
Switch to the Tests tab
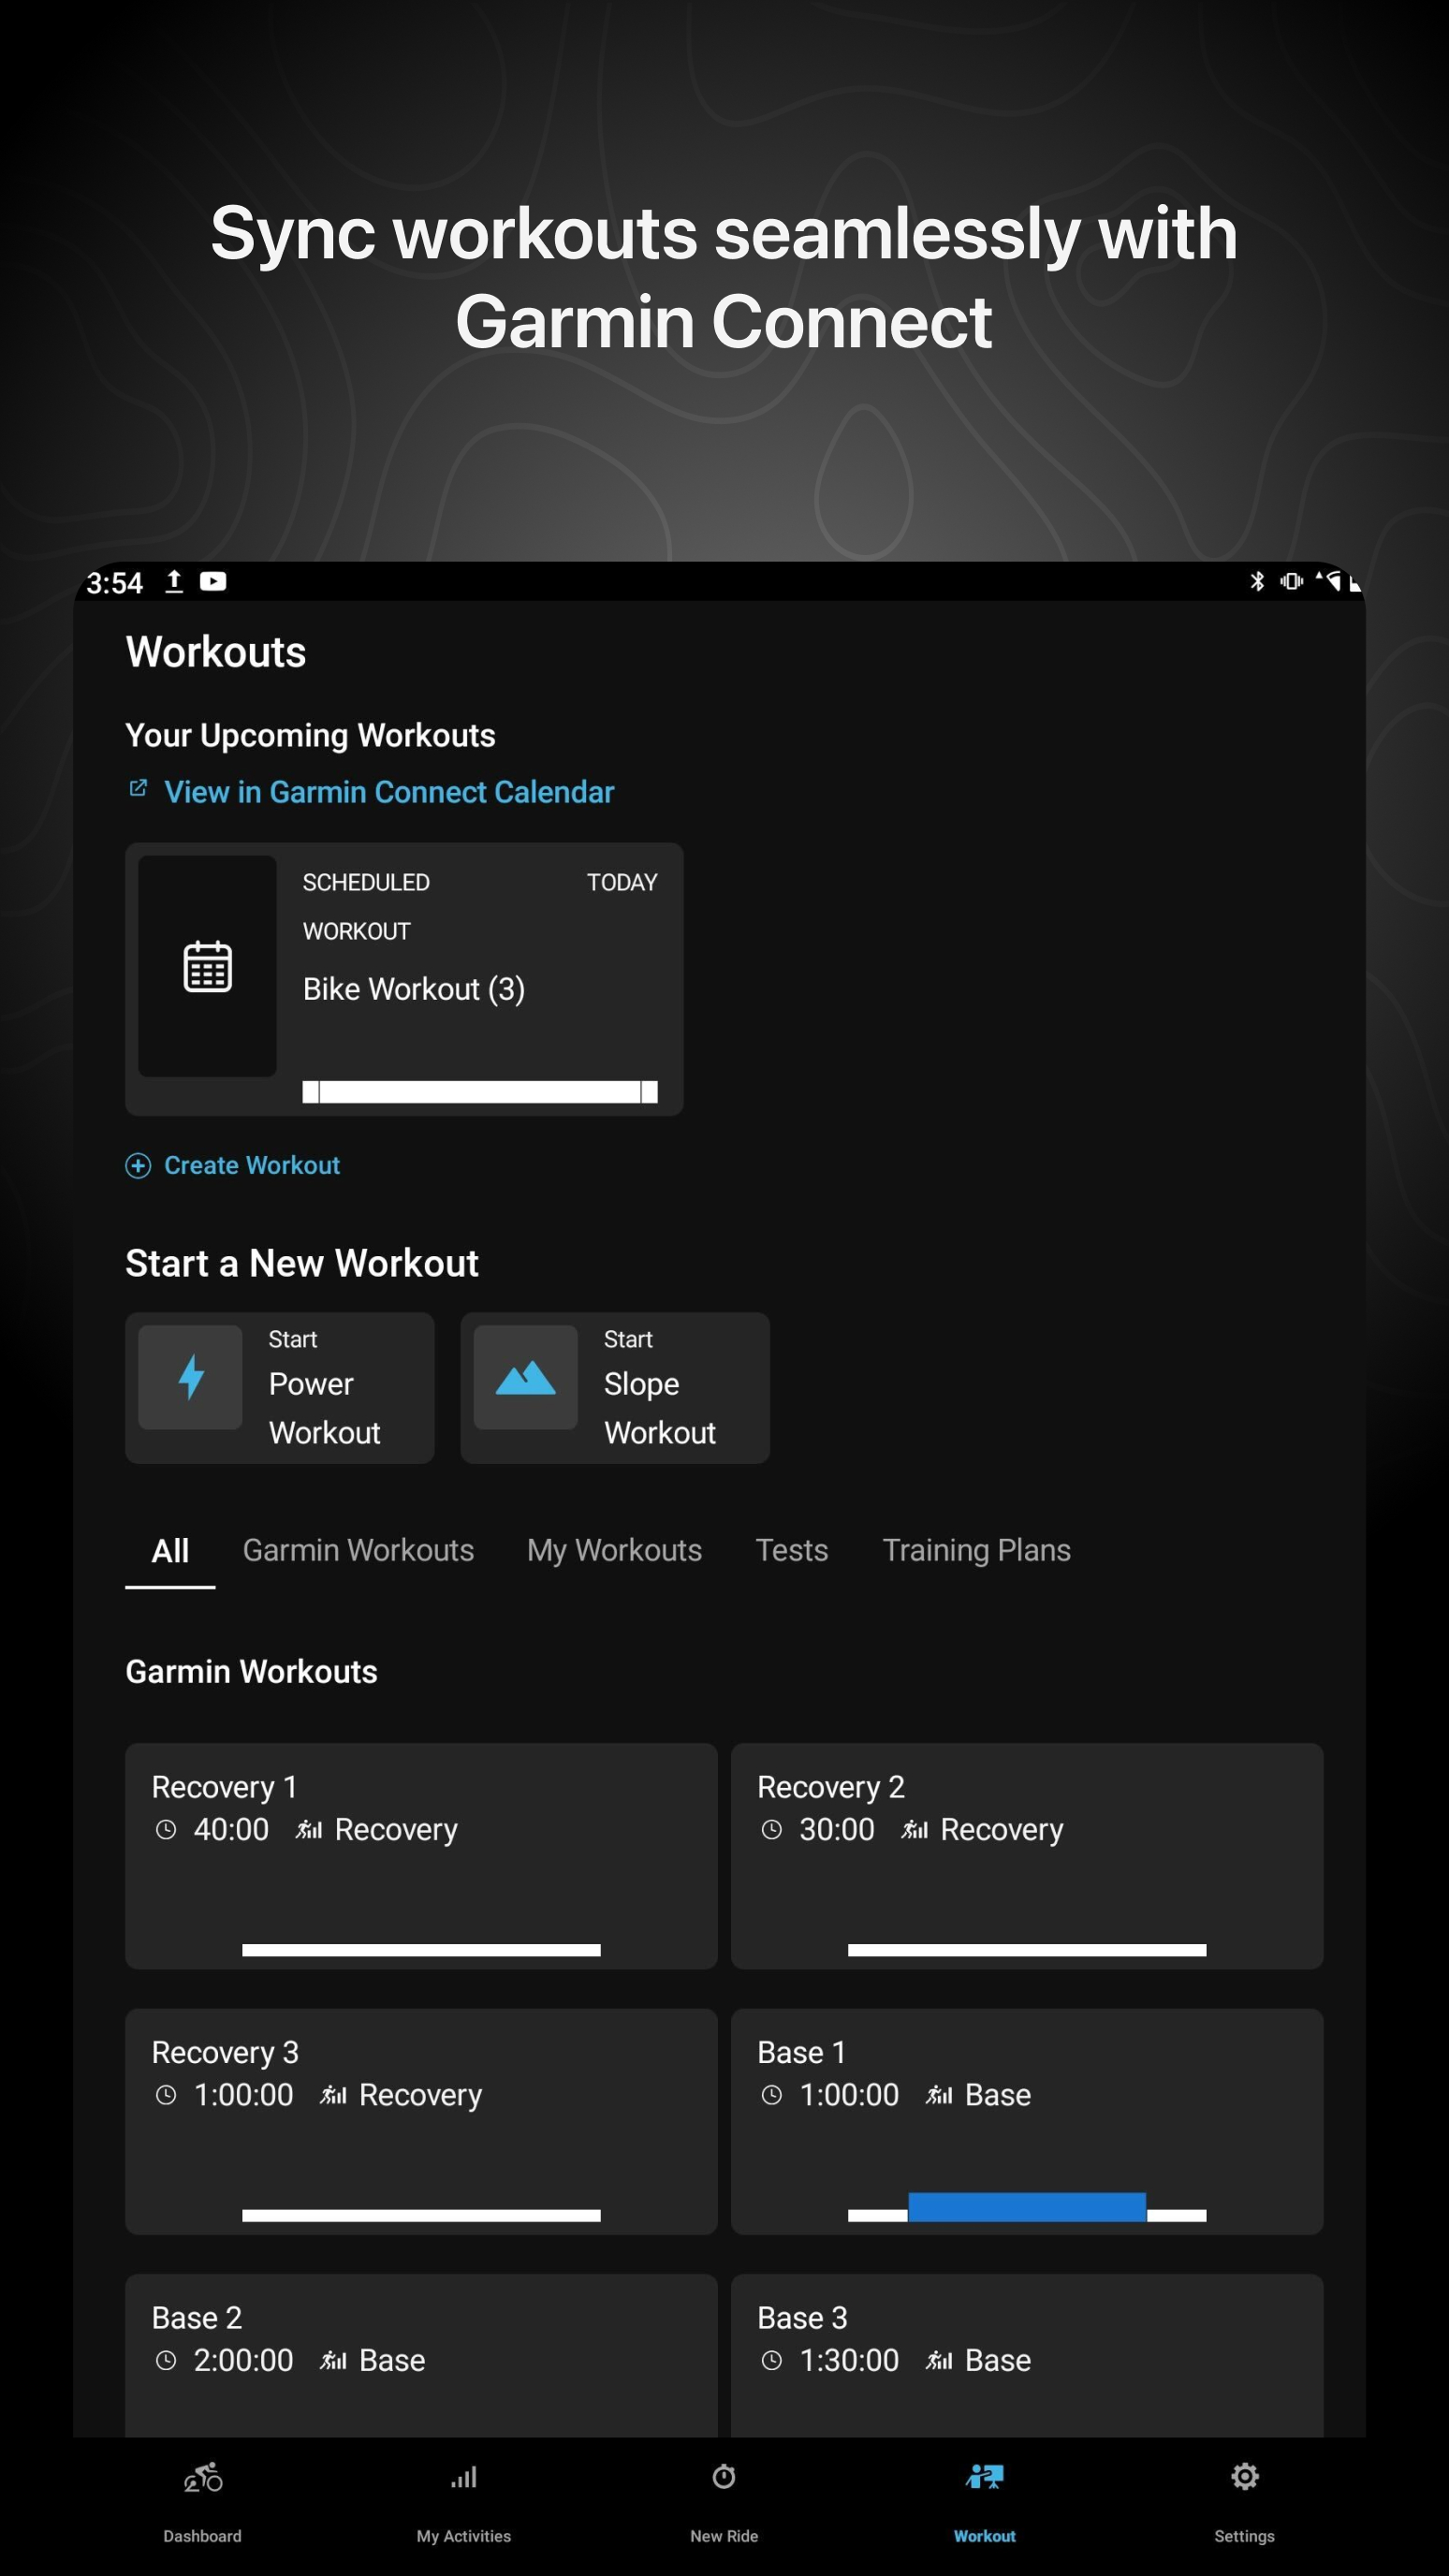791,1550
